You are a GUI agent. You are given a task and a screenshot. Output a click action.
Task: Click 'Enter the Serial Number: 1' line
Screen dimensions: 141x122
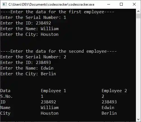pyautogui.click(x=33, y=17)
